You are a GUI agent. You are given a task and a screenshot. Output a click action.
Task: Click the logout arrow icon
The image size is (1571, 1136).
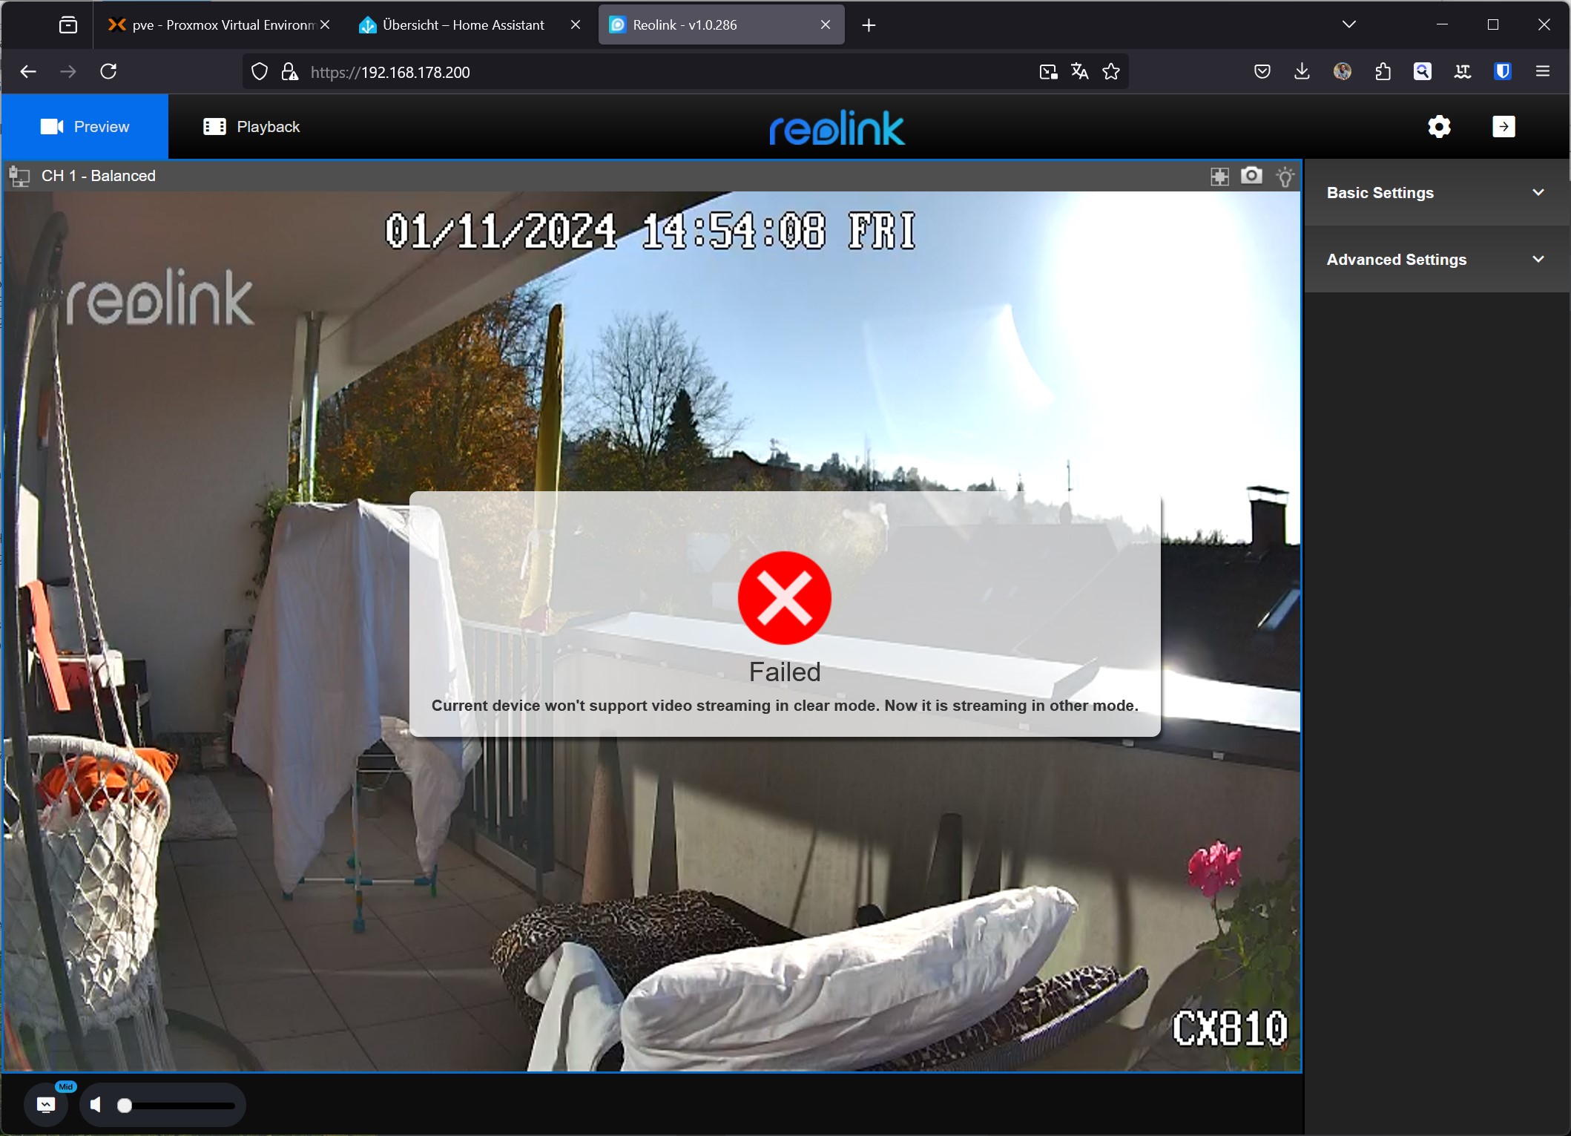(1504, 127)
